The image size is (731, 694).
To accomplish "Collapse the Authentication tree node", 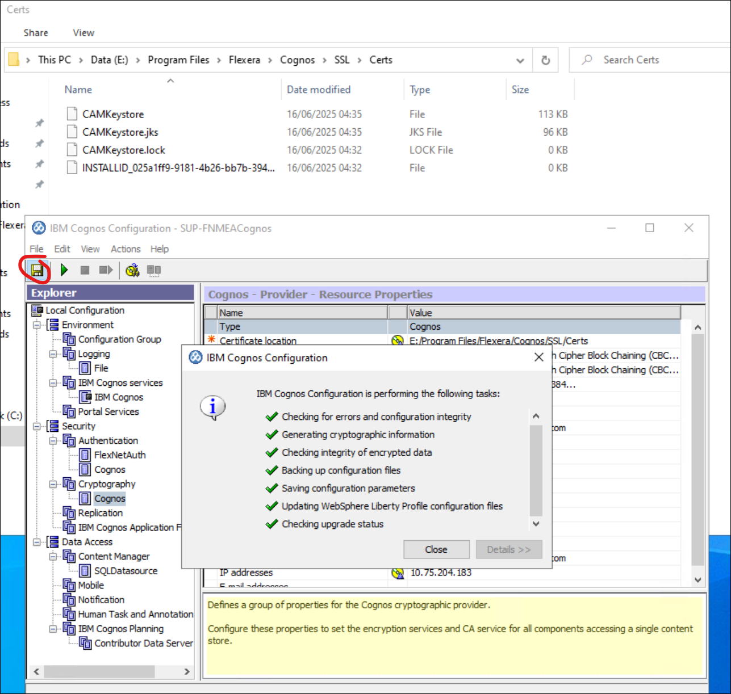I will coord(53,441).
